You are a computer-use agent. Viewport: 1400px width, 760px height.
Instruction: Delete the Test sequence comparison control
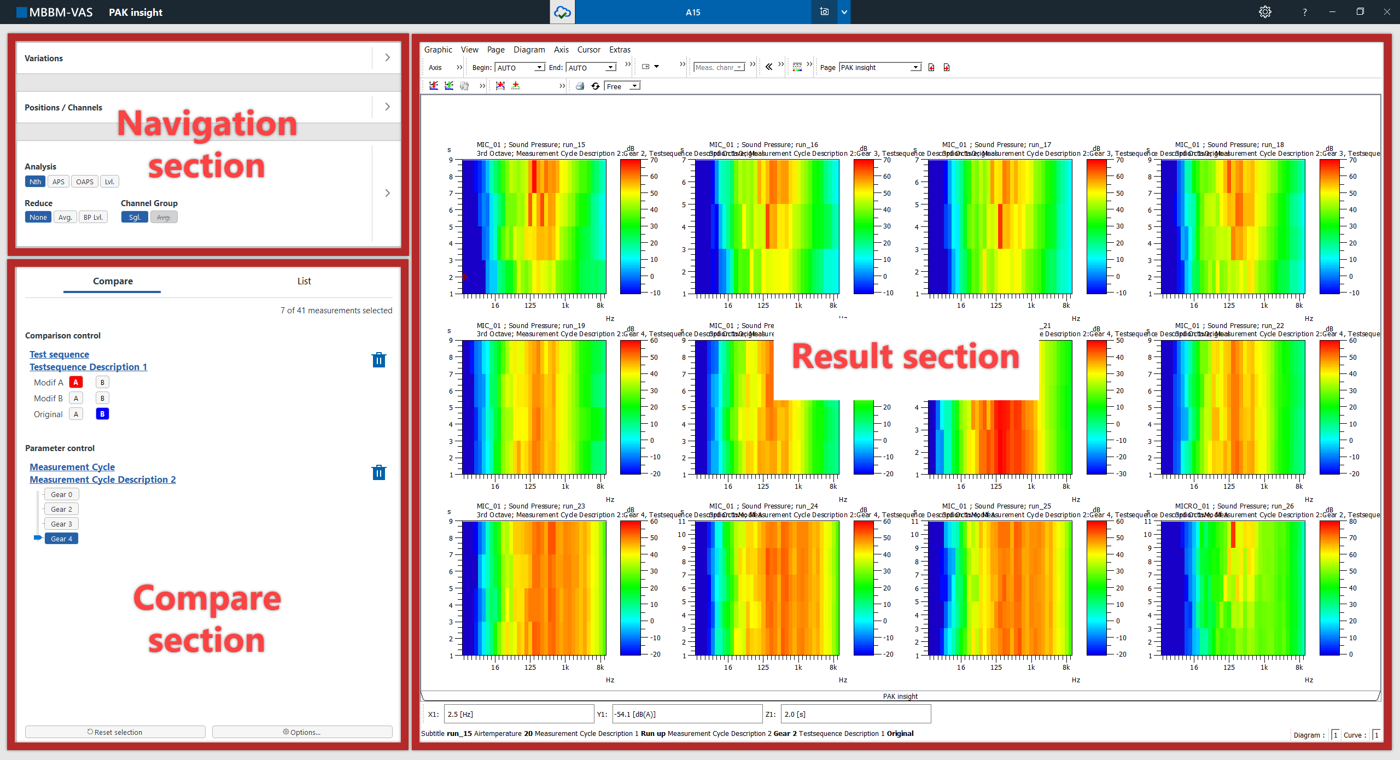pyautogui.click(x=378, y=360)
